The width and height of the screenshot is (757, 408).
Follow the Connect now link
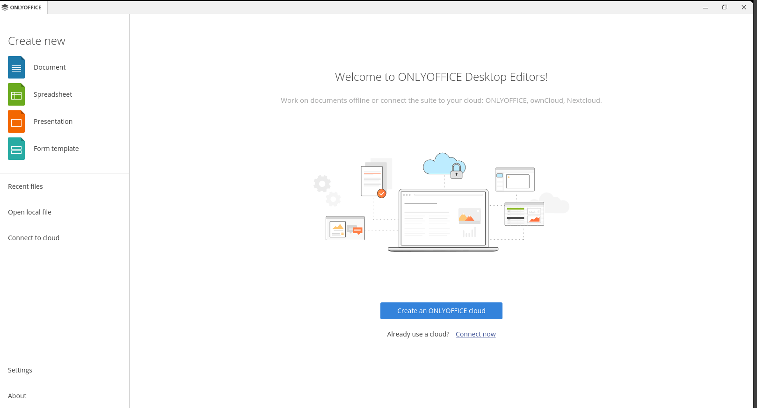pyautogui.click(x=476, y=334)
